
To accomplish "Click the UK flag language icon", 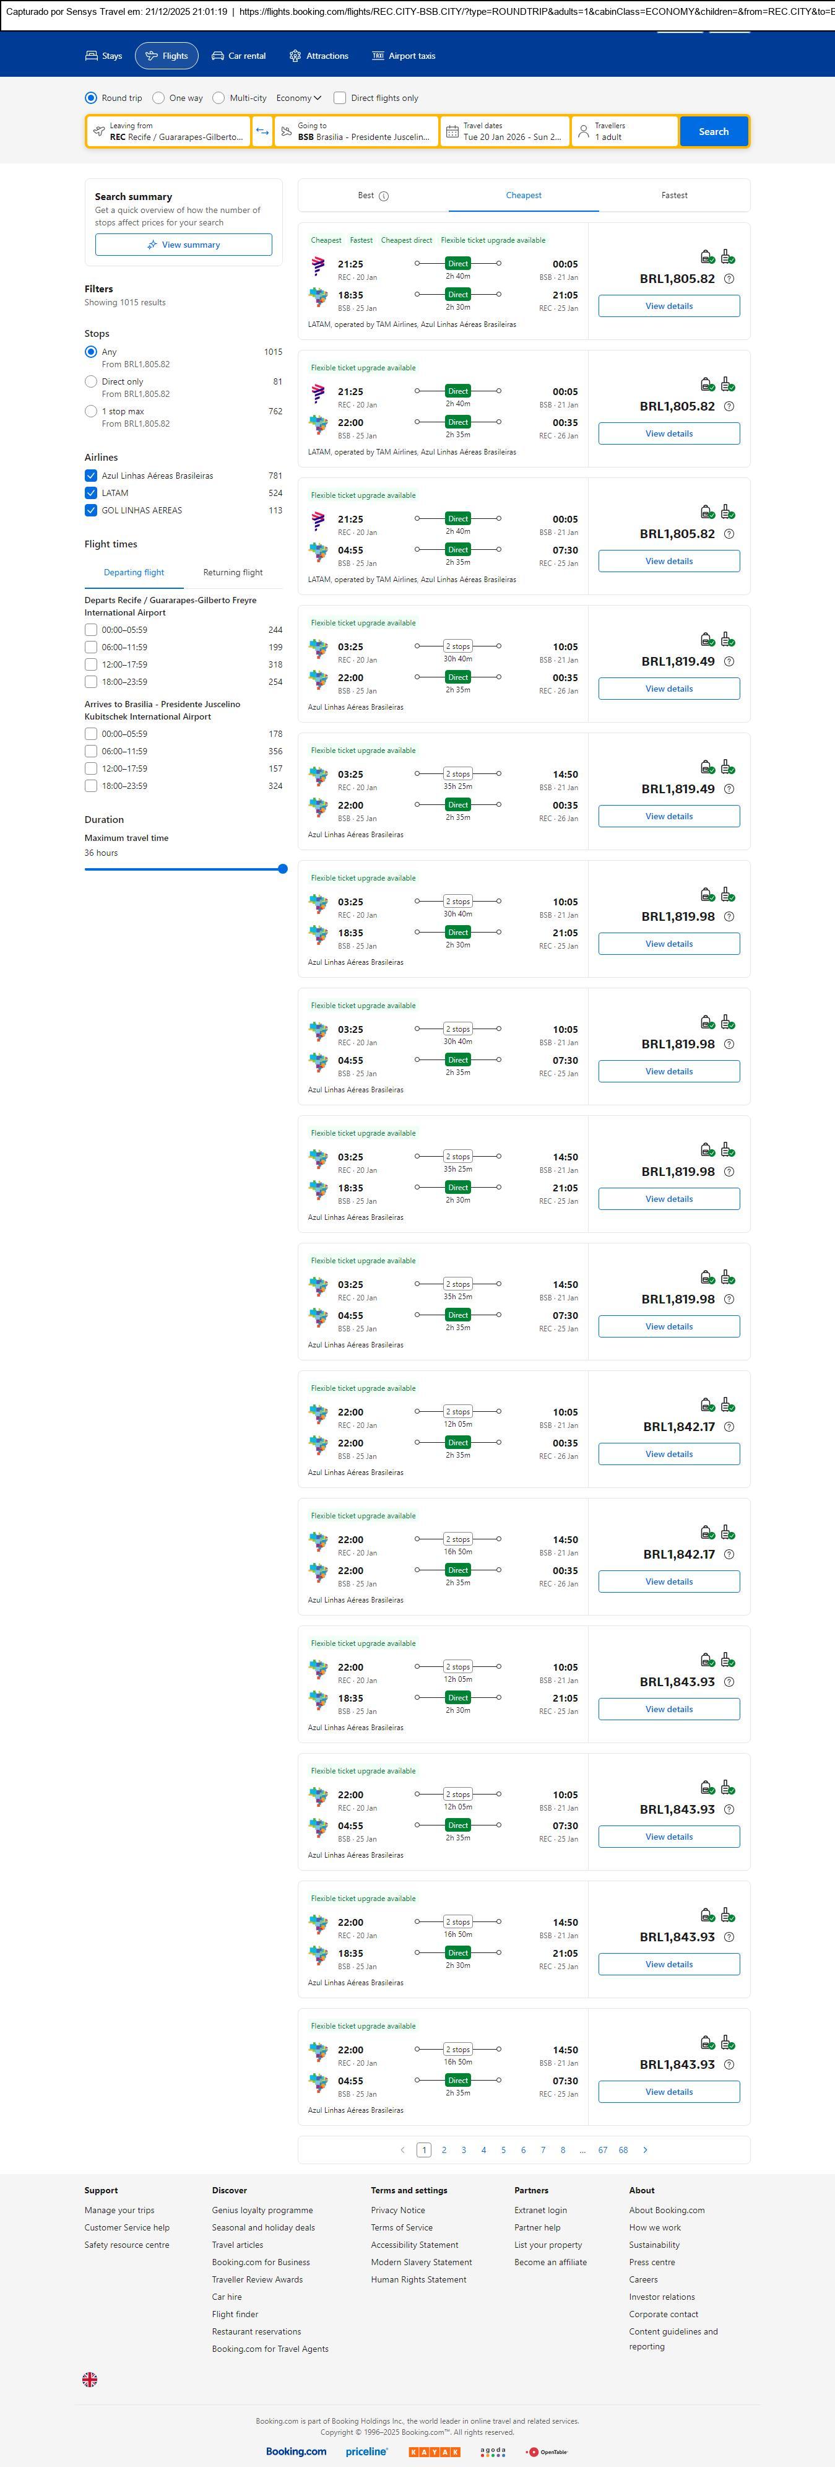I will 90,2379.
